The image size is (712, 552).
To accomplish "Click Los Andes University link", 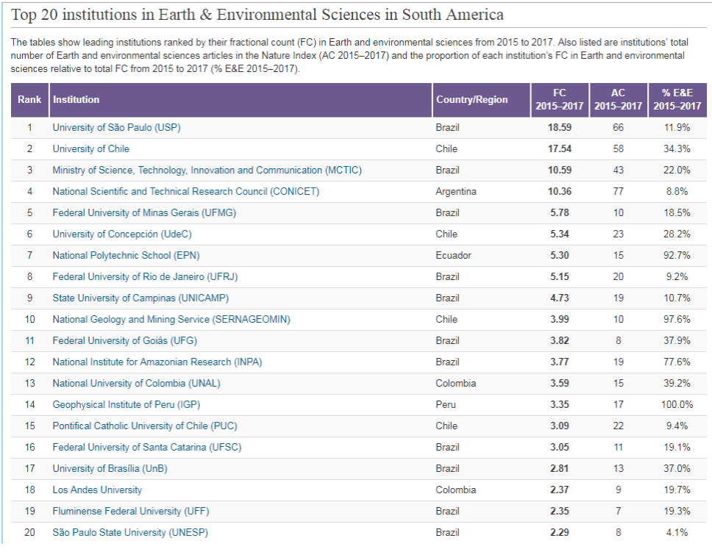I will (x=97, y=490).
